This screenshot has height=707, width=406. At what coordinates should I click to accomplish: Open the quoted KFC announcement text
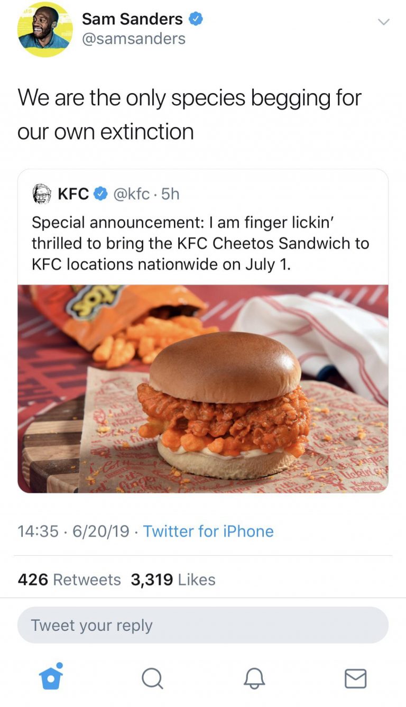point(201,243)
